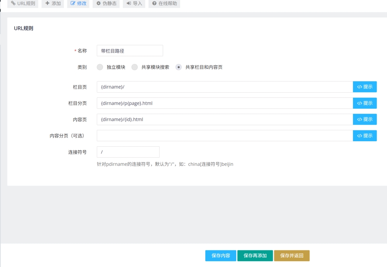Select the 独立模块 radio option
Image resolution: width=387 pixels, height=267 pixels.
100,67
